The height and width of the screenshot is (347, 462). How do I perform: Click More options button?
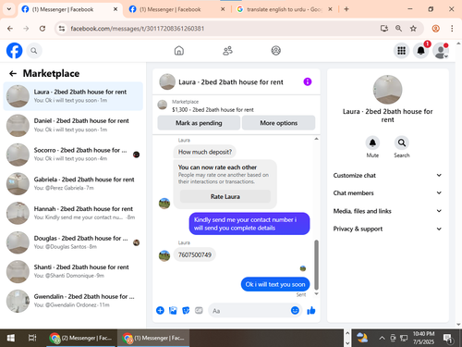click(x=278, y=123)
